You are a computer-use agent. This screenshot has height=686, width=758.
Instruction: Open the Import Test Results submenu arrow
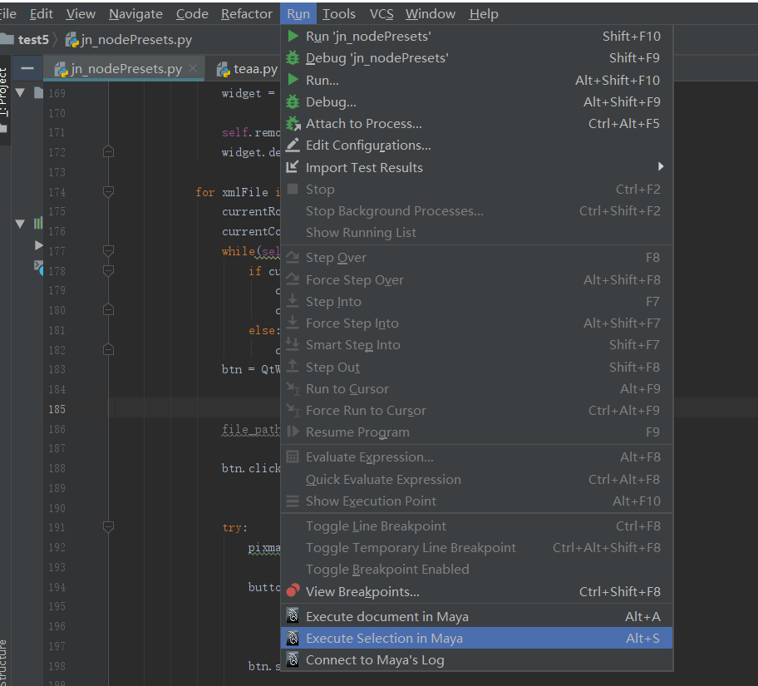[x=661, y=166]
